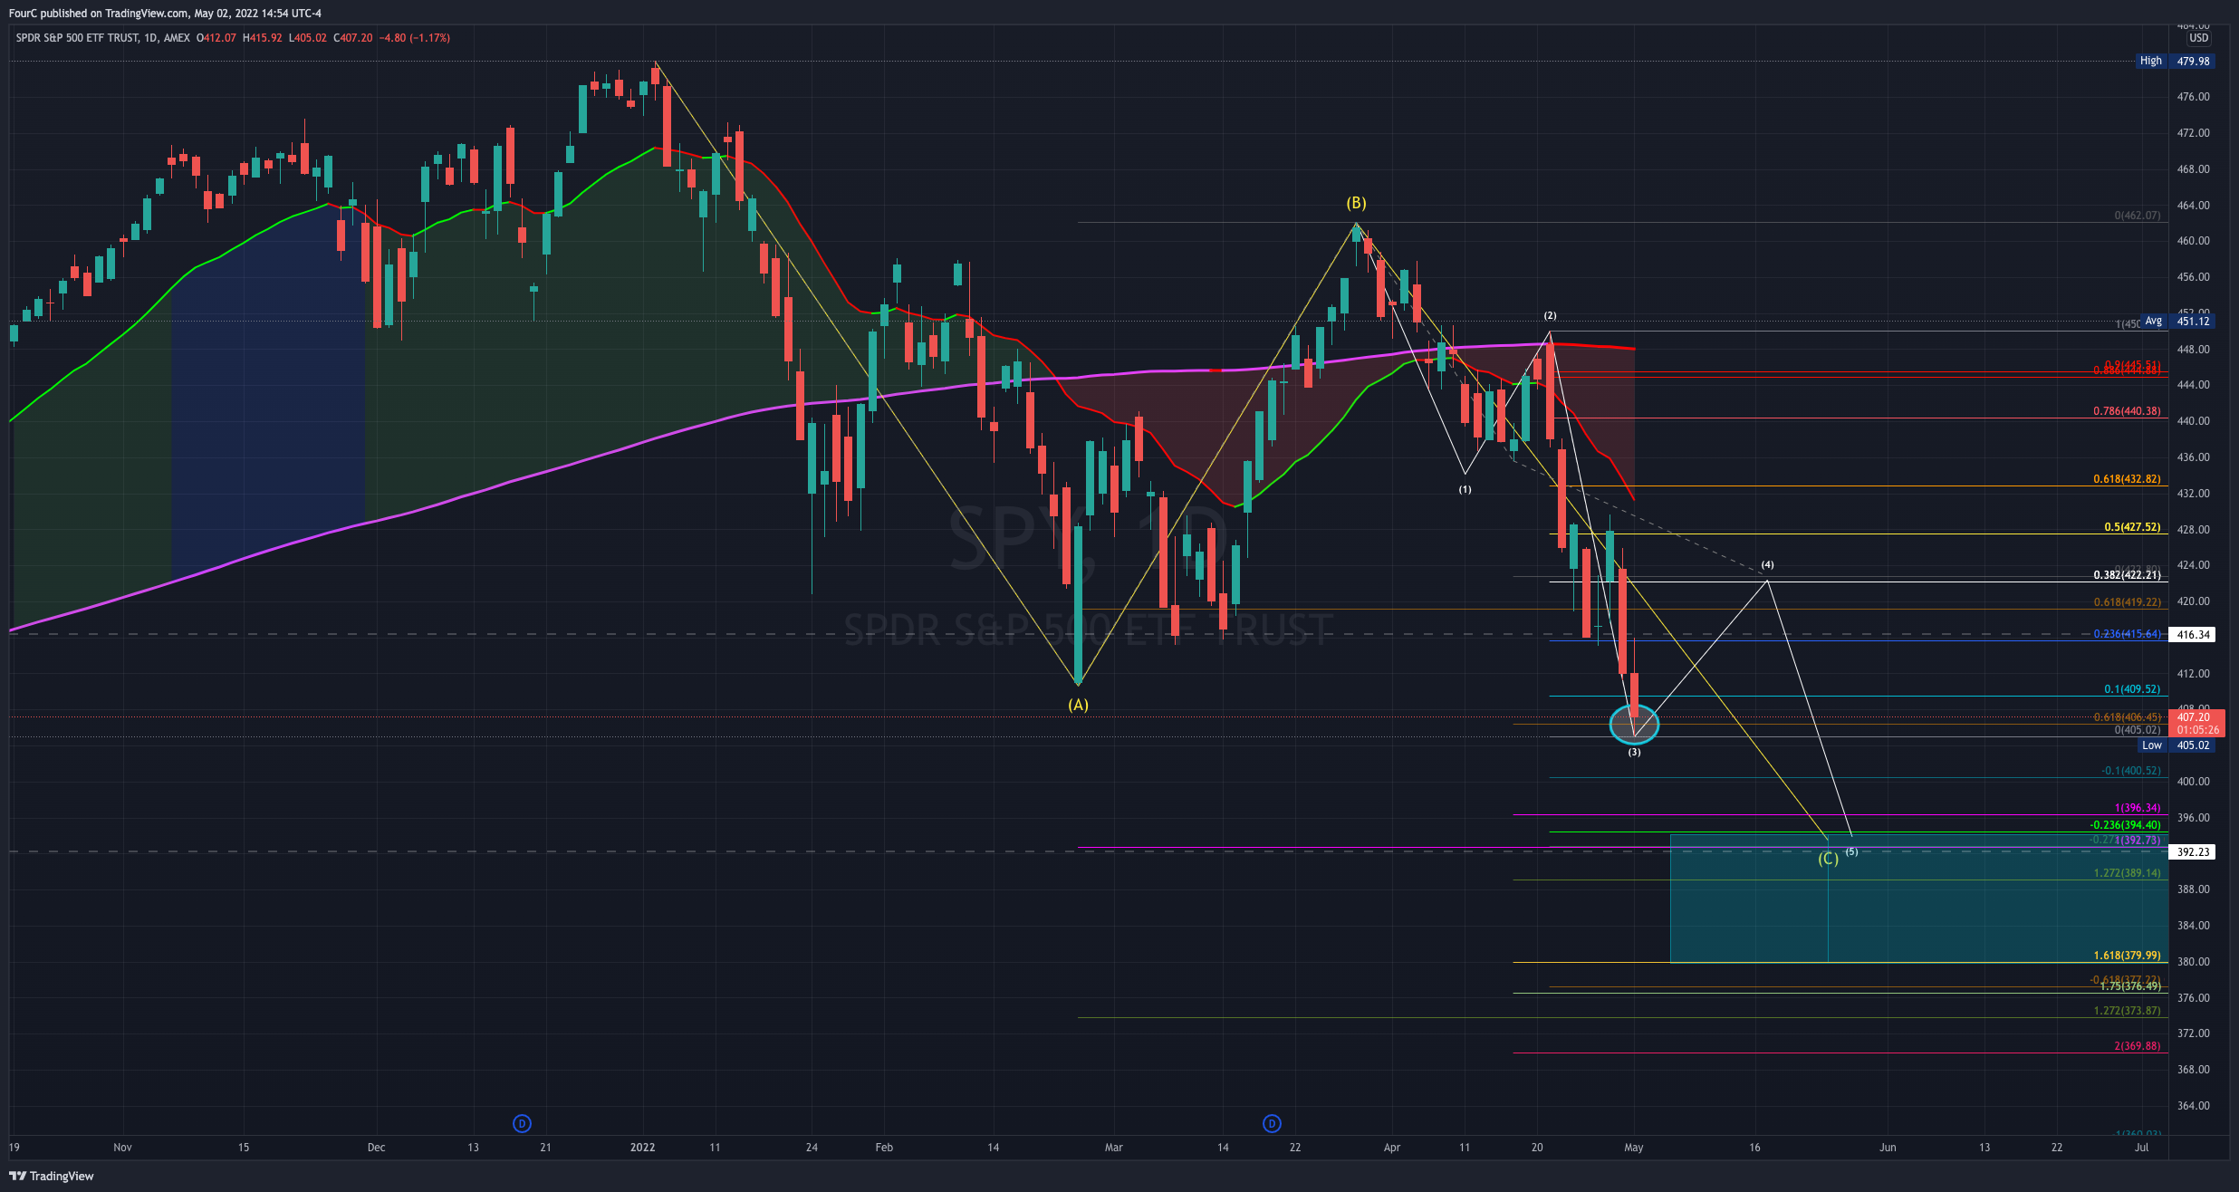This screenshot has height=1192, width=2239.
Task: Click the USD currency label on the price axis
Action: (2198, 38)
